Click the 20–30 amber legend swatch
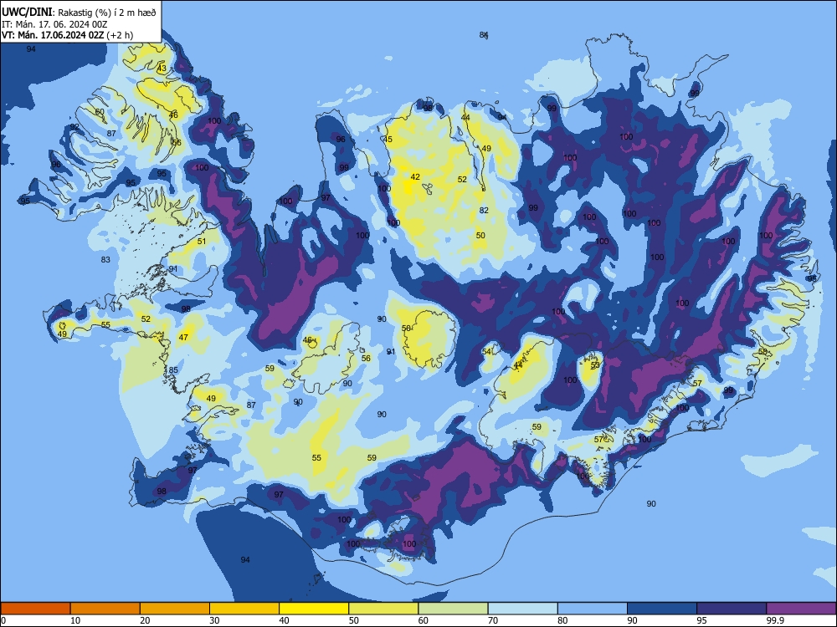Screen dimensions: 837x627 [x=175, y=609]
